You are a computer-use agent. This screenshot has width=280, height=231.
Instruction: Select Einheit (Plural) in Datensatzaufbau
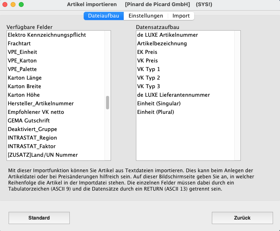click(156, 112)
